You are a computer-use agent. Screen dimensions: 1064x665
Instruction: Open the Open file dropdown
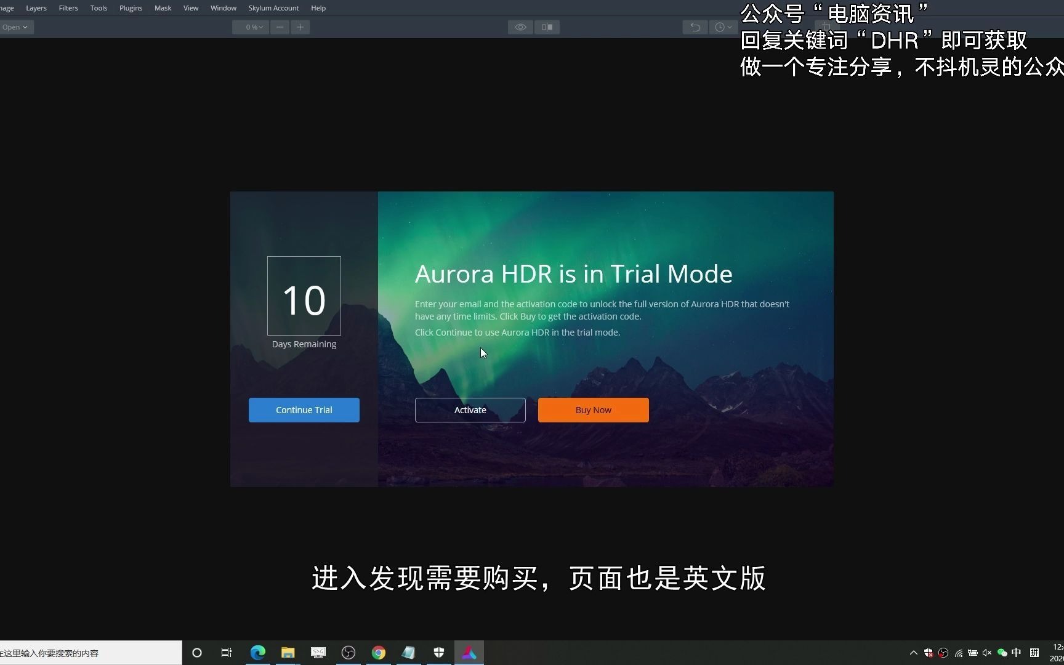(x=15, y=26)
